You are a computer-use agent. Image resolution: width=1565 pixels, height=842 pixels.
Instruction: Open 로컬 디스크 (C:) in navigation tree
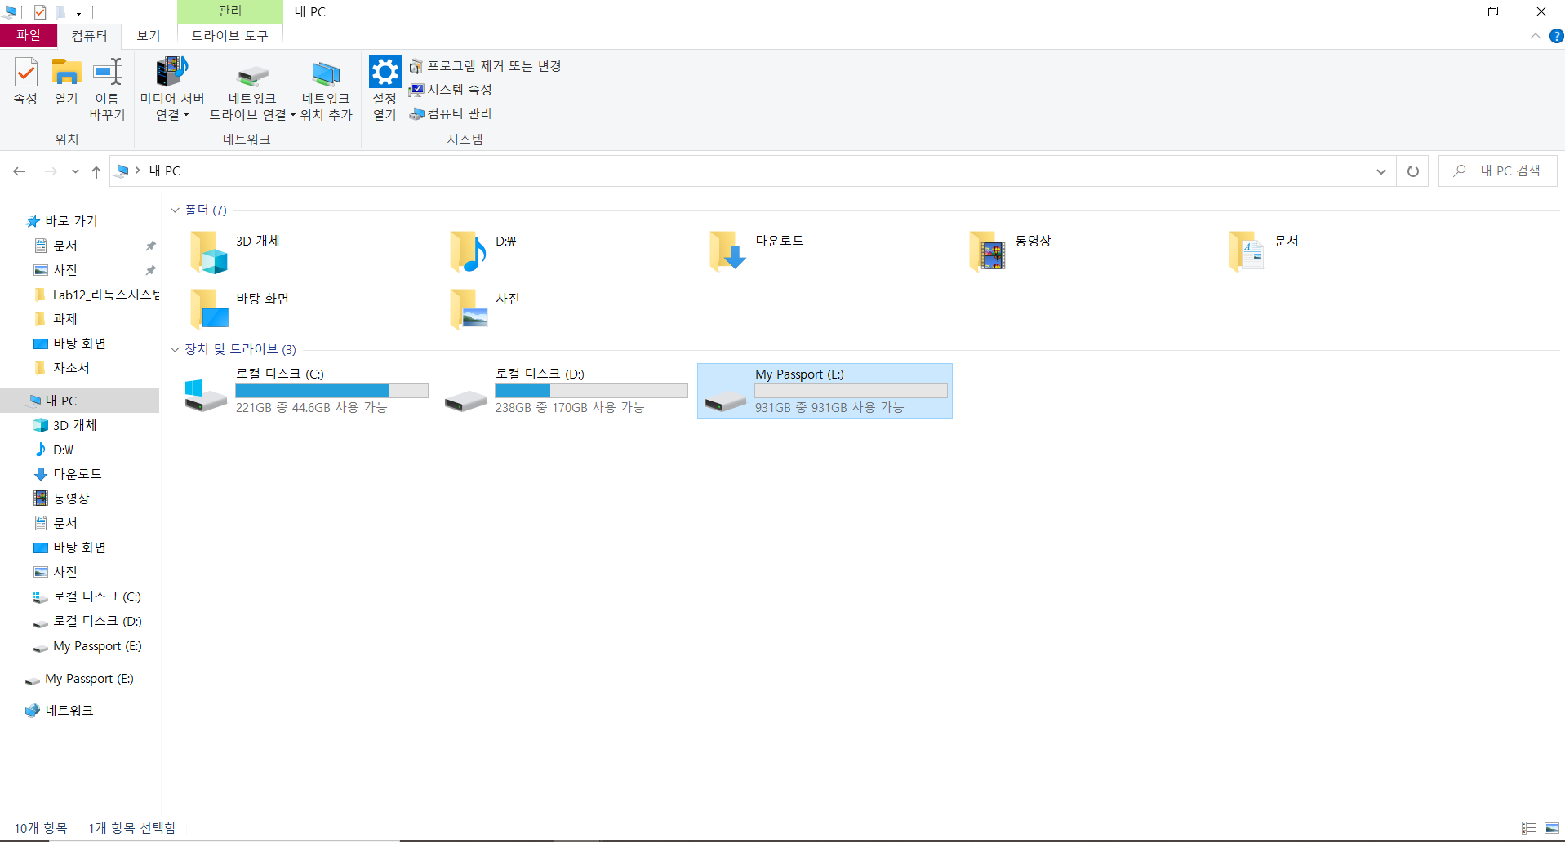[x=87, y=596]
